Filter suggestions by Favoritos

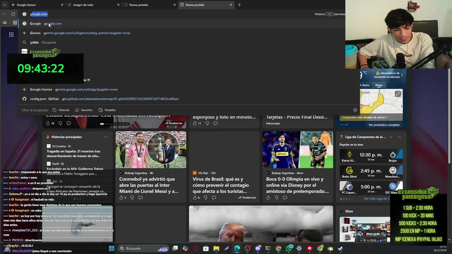click(x=84, y=110)
